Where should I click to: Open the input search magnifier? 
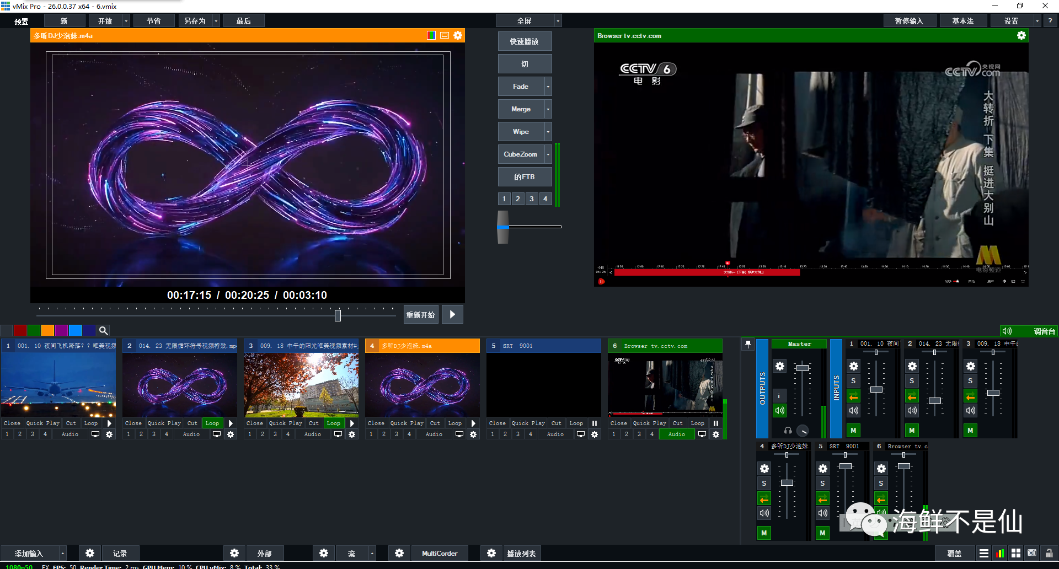click(103, 330)
